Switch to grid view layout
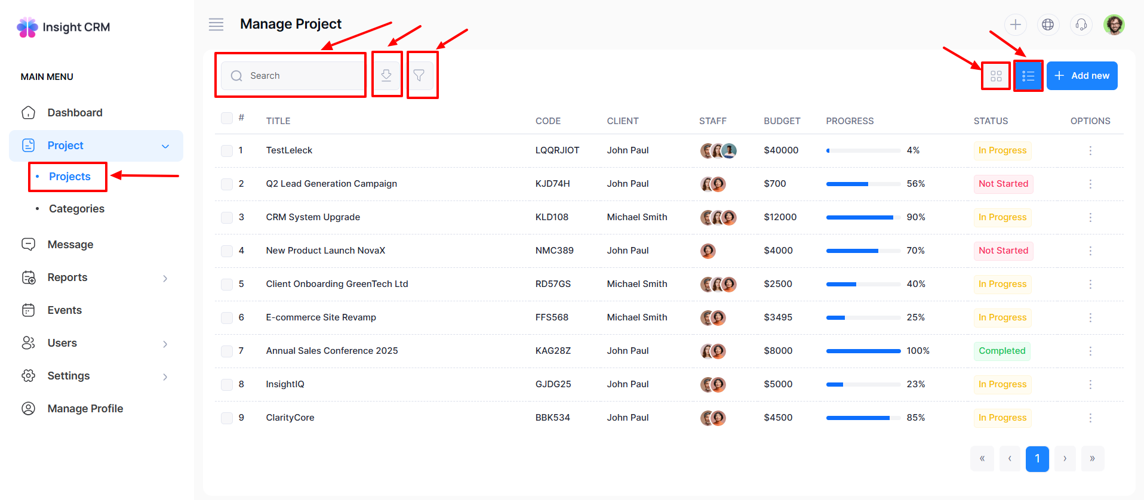Viewport: 1144px width, 500px height. (996, 76)
